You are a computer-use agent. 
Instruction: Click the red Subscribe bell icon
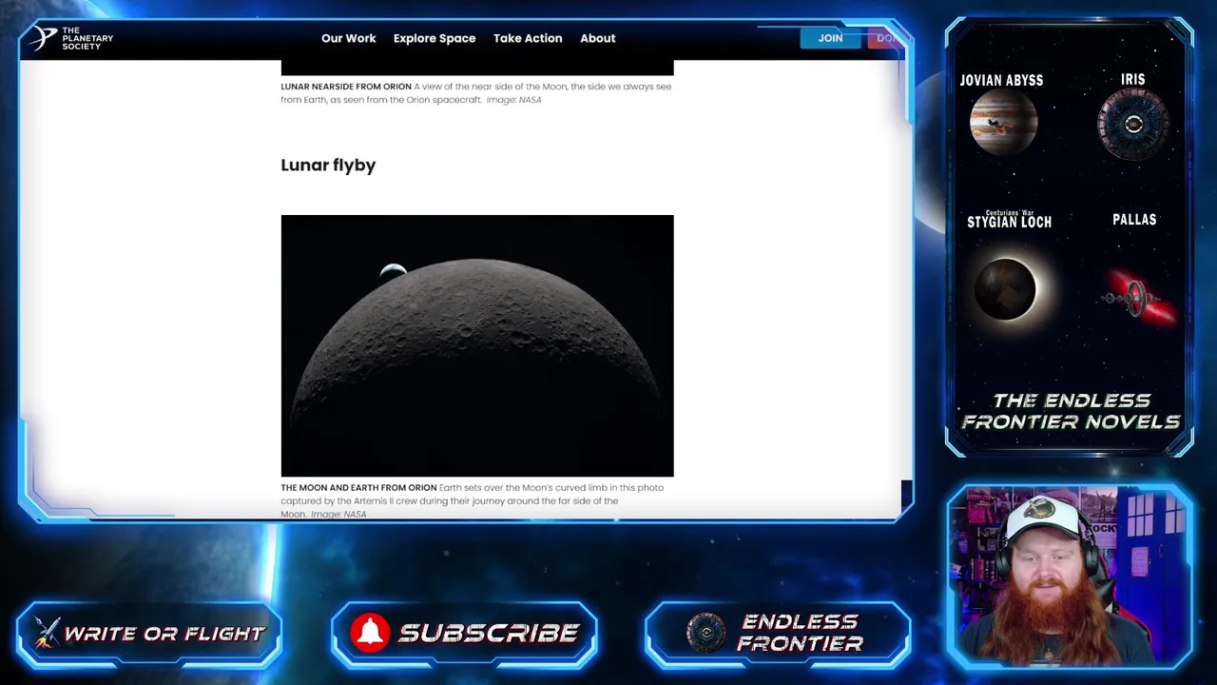(x=370, y=633)
